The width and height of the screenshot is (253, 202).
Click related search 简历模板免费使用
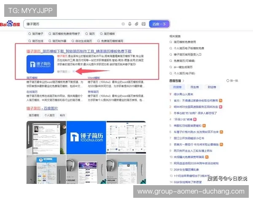tap(185, 42)
